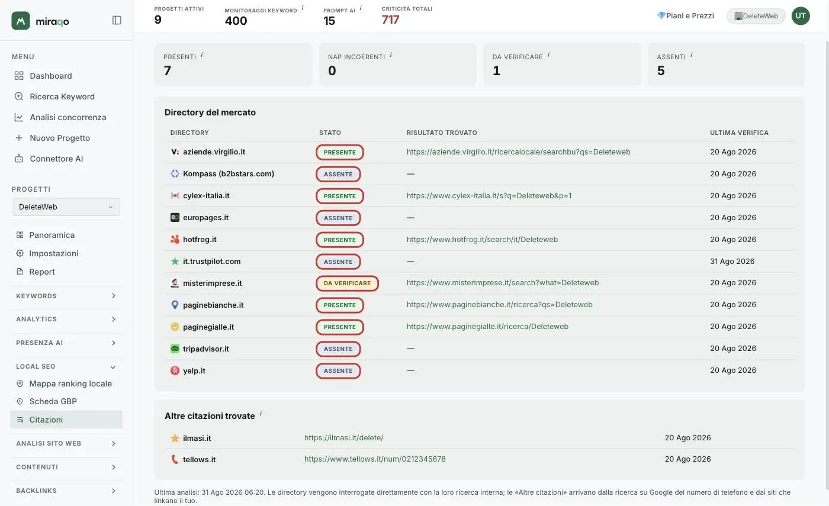Click the aziende.virgilio.it favicon

(175, 152)
